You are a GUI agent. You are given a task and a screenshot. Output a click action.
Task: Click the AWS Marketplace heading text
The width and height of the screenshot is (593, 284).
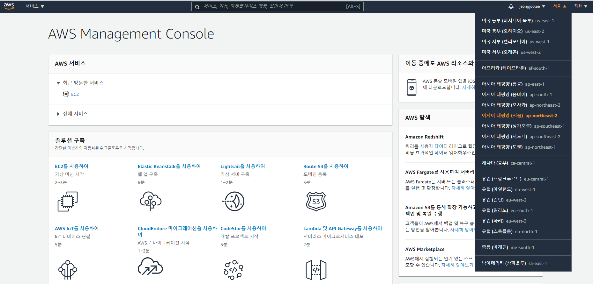425,249
